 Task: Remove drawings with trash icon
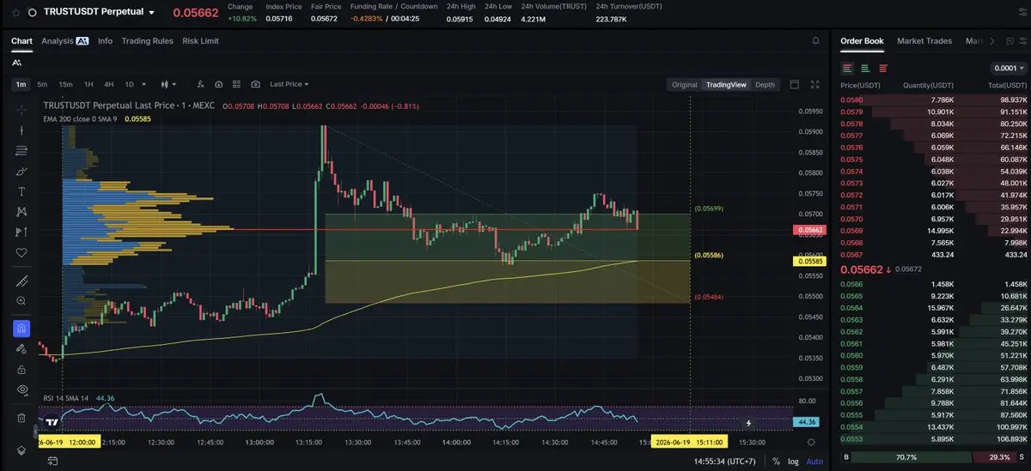pyautogui.click(x=21, y=418)
